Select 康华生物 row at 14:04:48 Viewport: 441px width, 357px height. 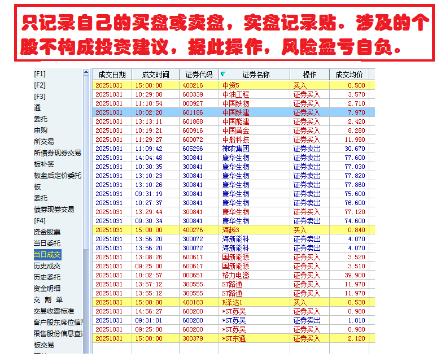[233, 158]
